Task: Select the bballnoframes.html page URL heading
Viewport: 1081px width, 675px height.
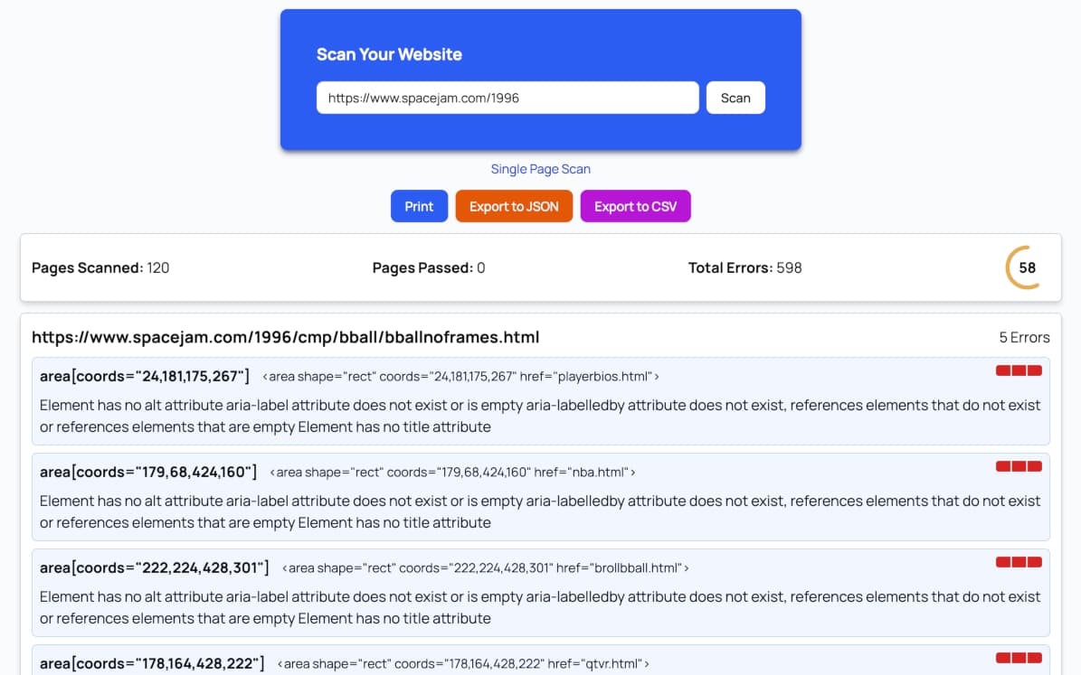Action: (x=286, y=337)
